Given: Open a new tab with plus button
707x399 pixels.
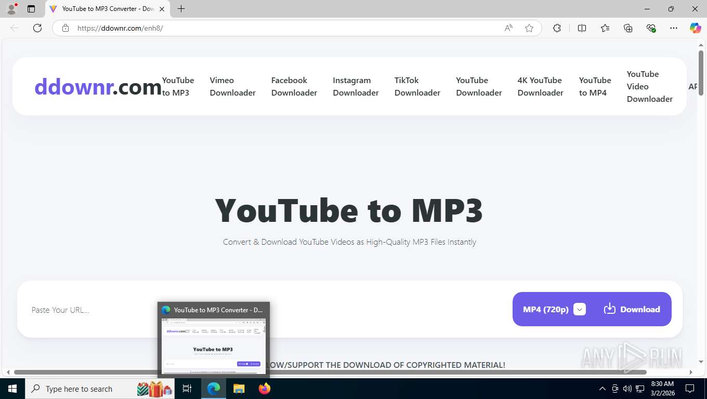Looking at the screenshot, I should click(x=181, y=9).
